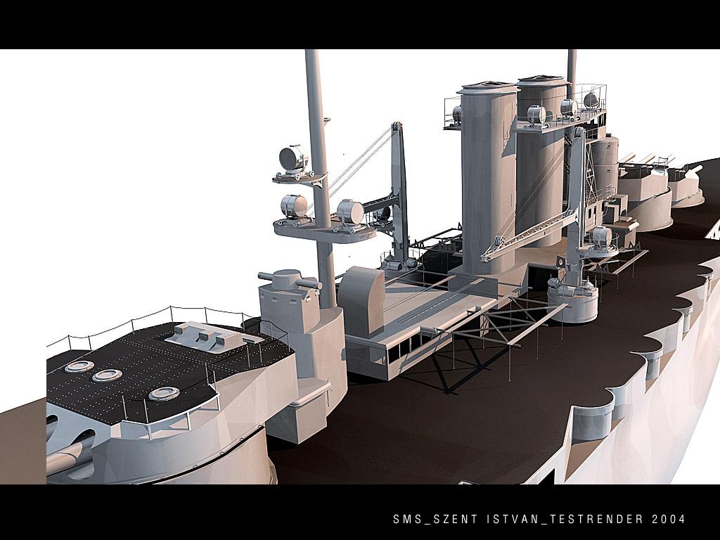This screenshot has height=540, width=720.
Task: Click the round searchlight platform near deck edge
Action: click(572, 302)
